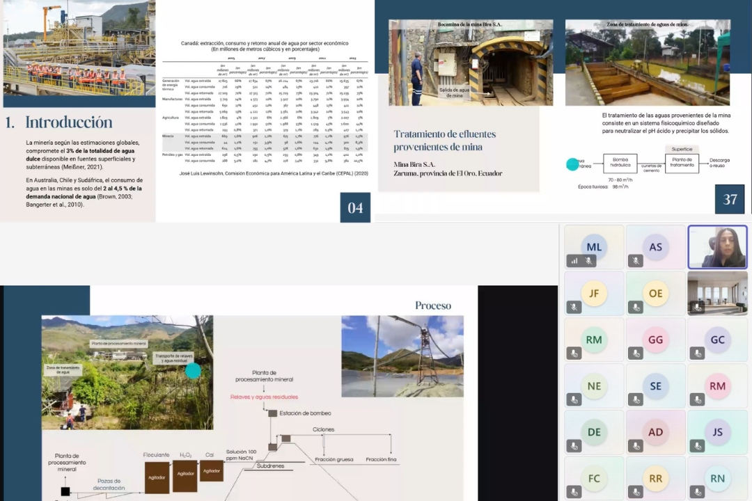Select the AD participant avatar
The width and height of the screenshot is (752, 501).
coord(656,432)
